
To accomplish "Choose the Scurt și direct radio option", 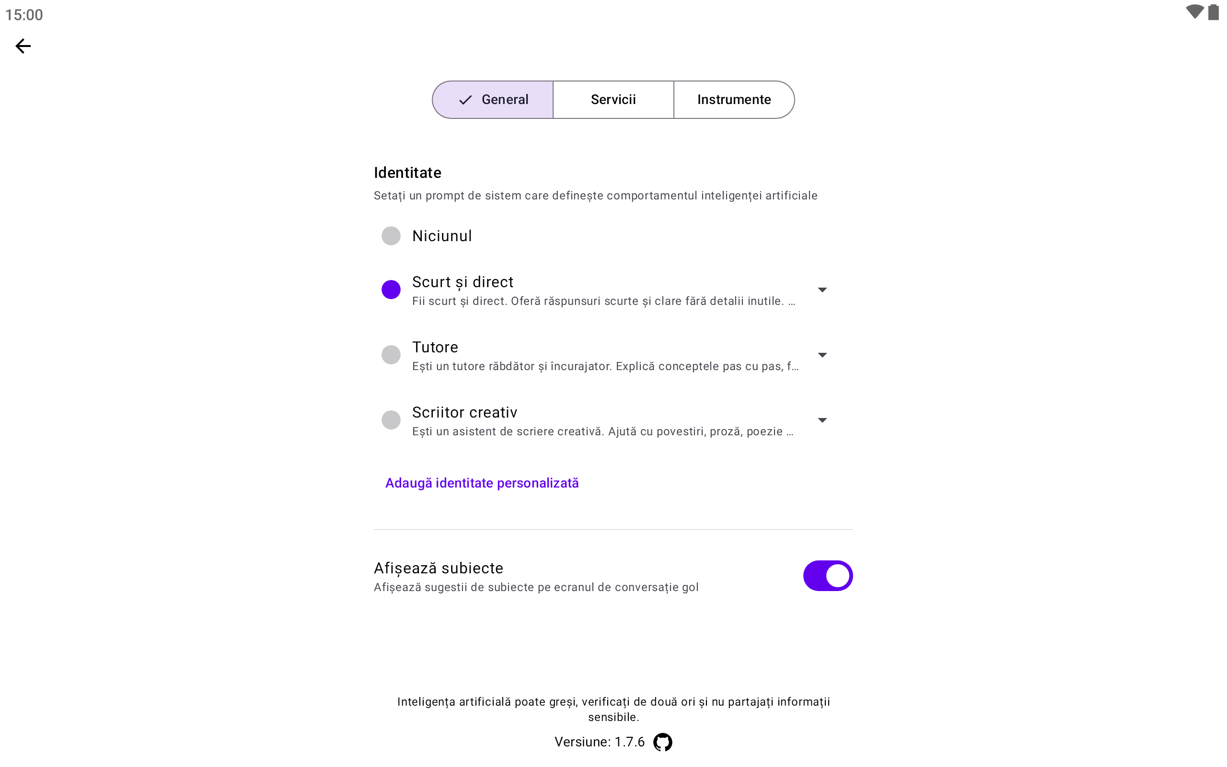I will [x=391, y=290].
